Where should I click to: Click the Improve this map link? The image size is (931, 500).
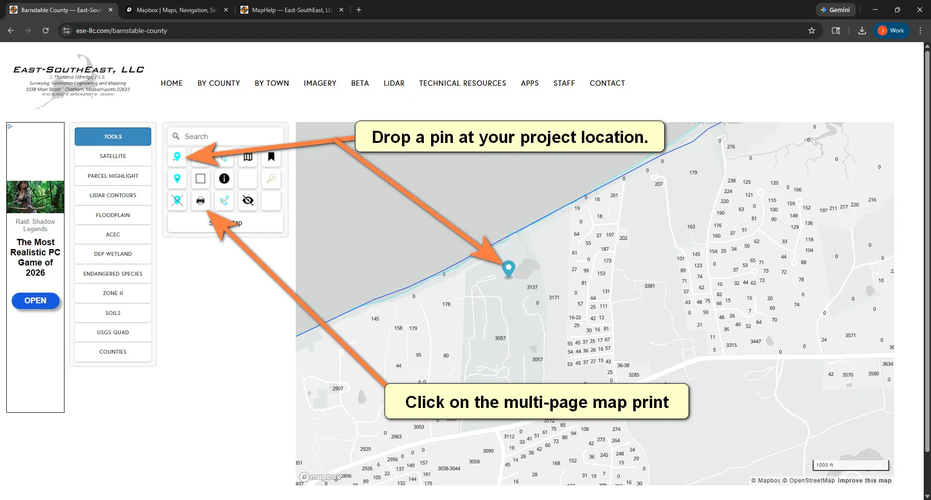click(865, 480)
